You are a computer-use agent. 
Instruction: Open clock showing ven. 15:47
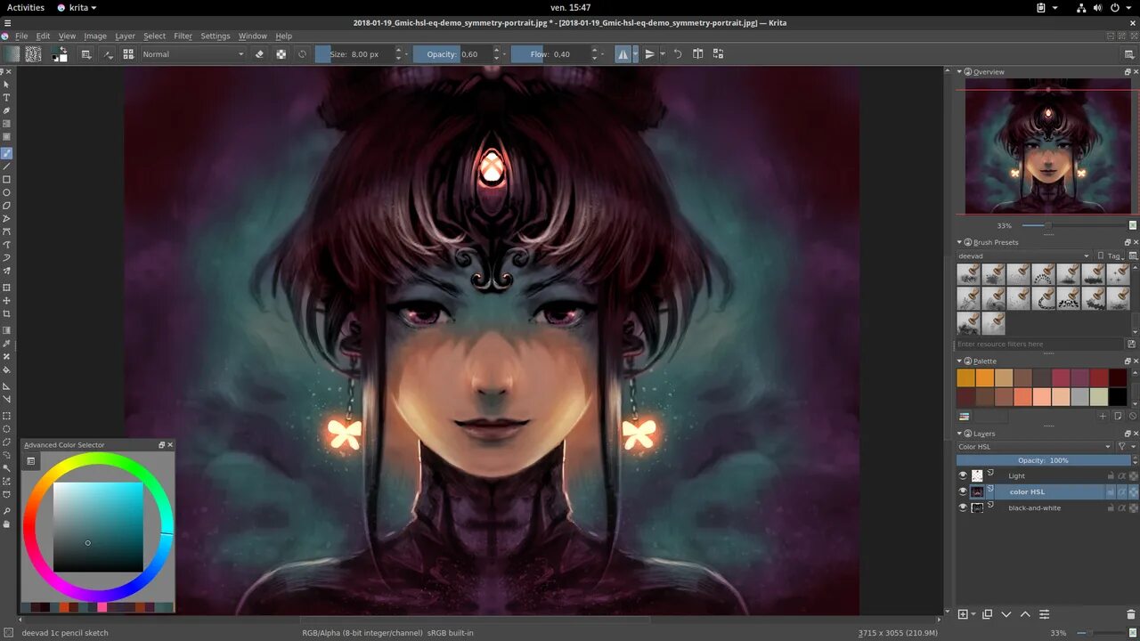point(570,7)
